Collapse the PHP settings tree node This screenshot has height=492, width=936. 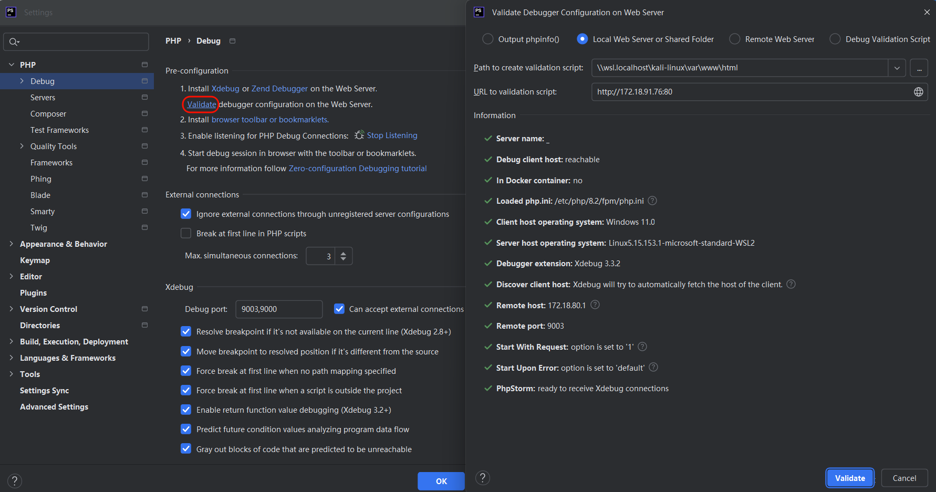click(x=12, y=65)
